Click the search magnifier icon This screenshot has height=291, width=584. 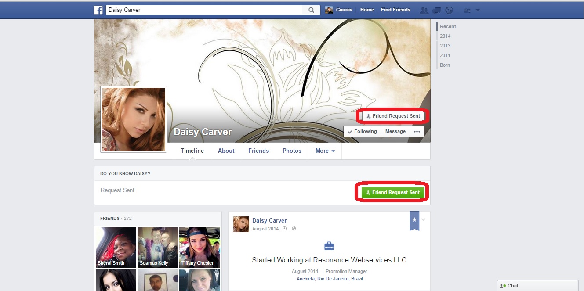311,10
